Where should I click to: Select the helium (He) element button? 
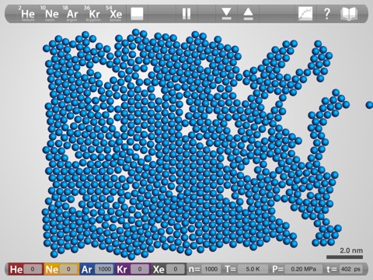(27, 14)
